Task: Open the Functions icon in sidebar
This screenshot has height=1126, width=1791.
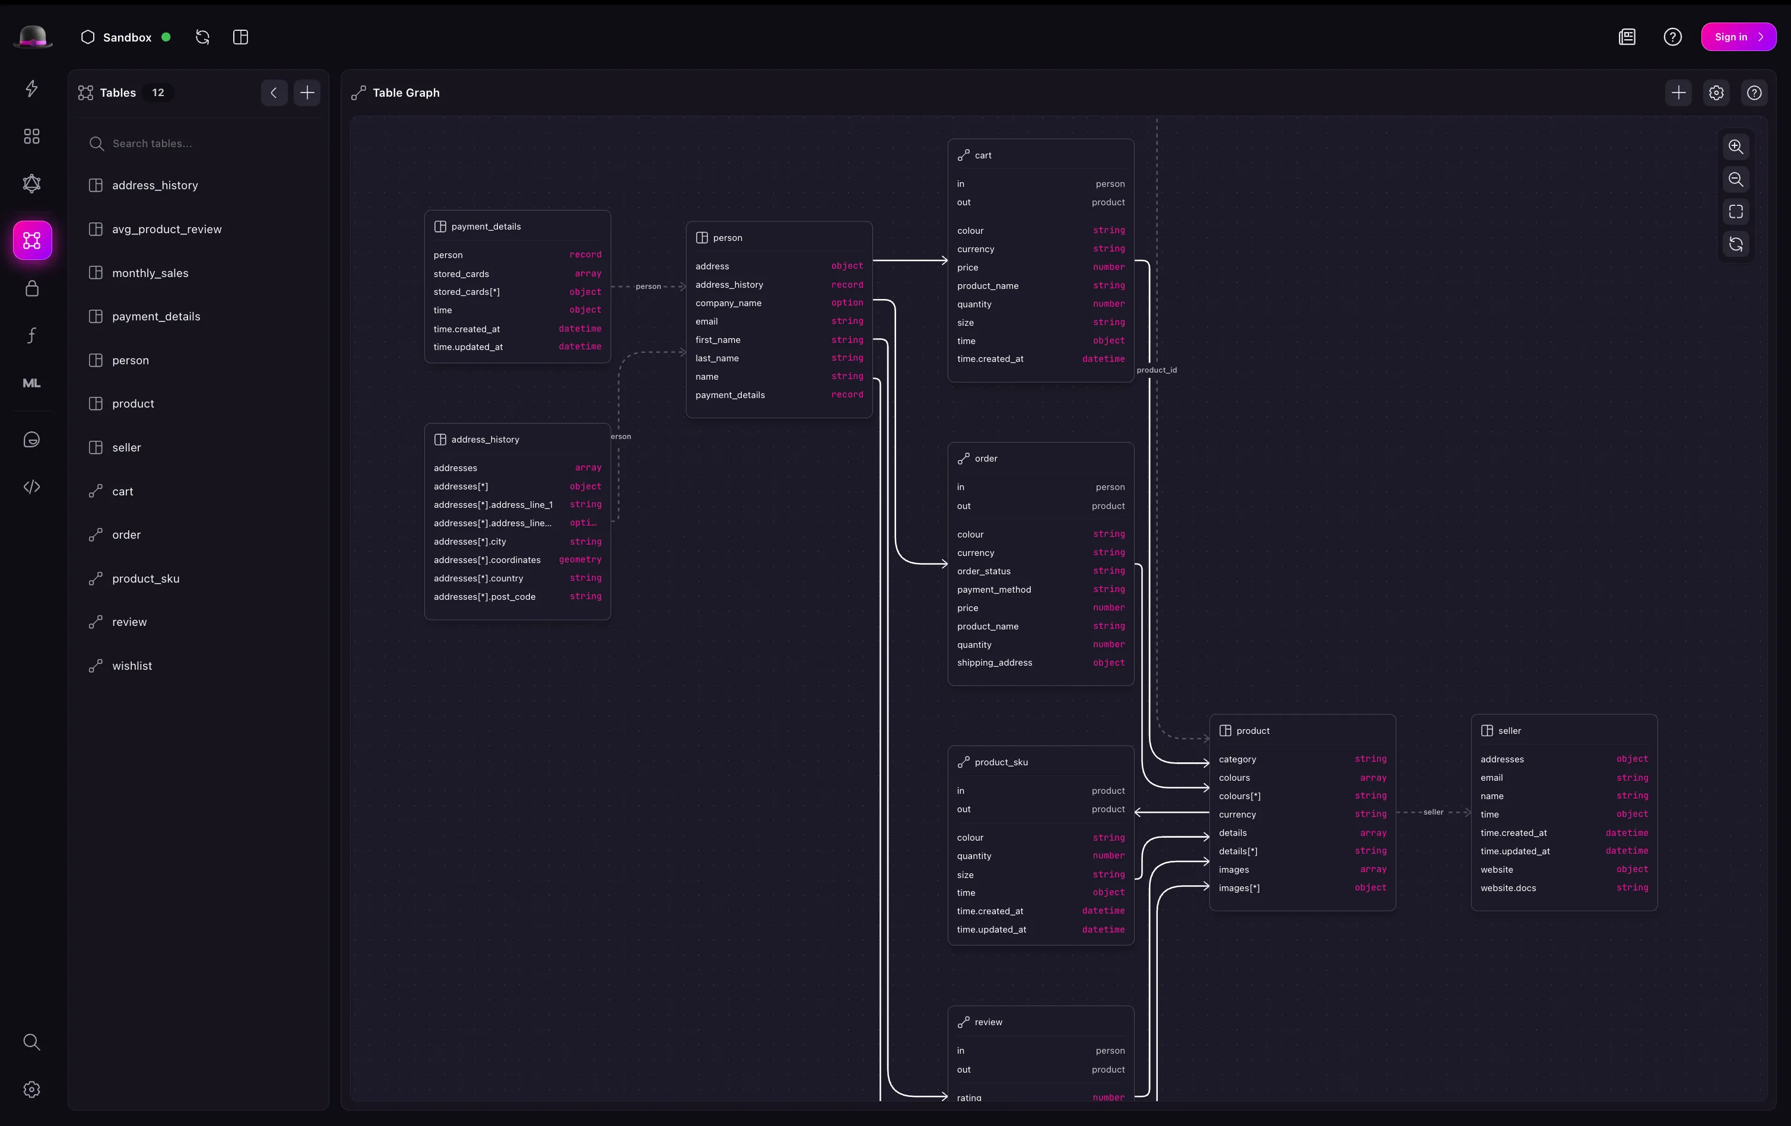Action: click(x=31, y=335)
